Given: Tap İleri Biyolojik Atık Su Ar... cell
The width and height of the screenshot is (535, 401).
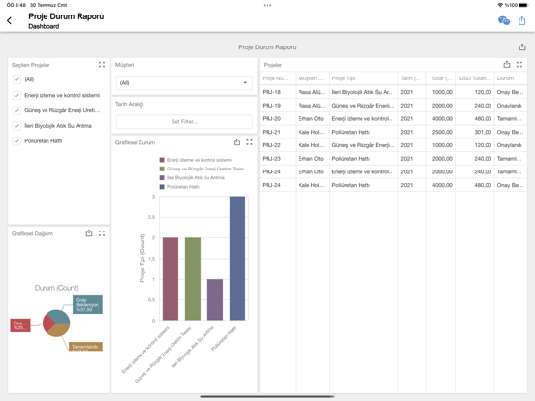Looking at the screenshot, I should (x=362, y=92).
